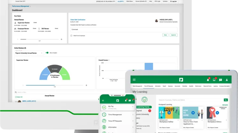Open options dots on the Workplace Safety card

coord(178,120)
